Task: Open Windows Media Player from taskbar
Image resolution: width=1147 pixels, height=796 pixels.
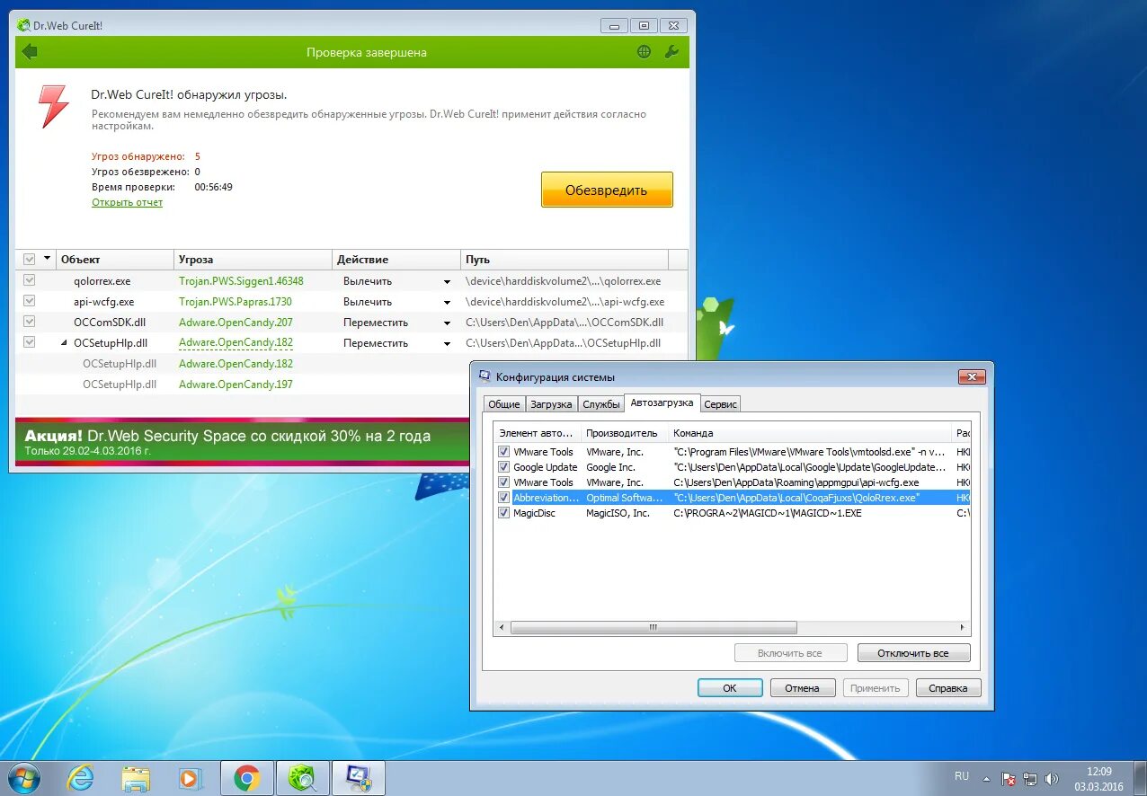Action: pyautogui.click(x=190, y=778)
